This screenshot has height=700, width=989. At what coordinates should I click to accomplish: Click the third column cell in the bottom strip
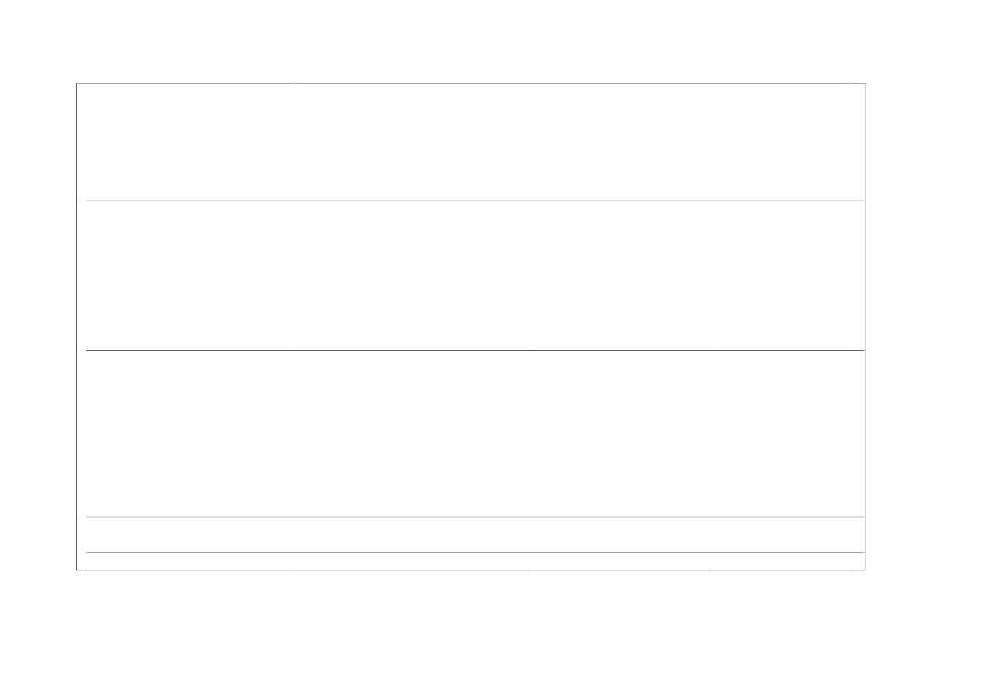click(x=620, y=561)
